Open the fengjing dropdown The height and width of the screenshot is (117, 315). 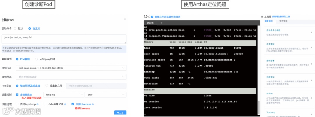point(64,95)
